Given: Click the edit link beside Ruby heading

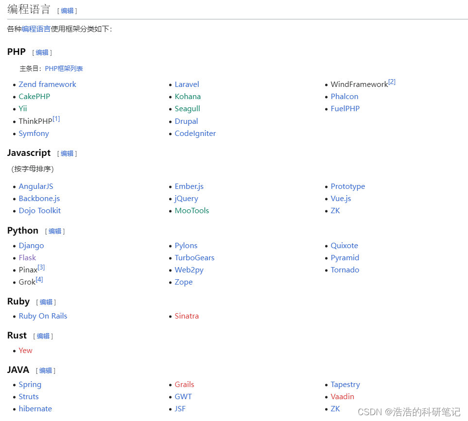Looking at the screenshot, I should pyautogui.click(x=46, y=303).
